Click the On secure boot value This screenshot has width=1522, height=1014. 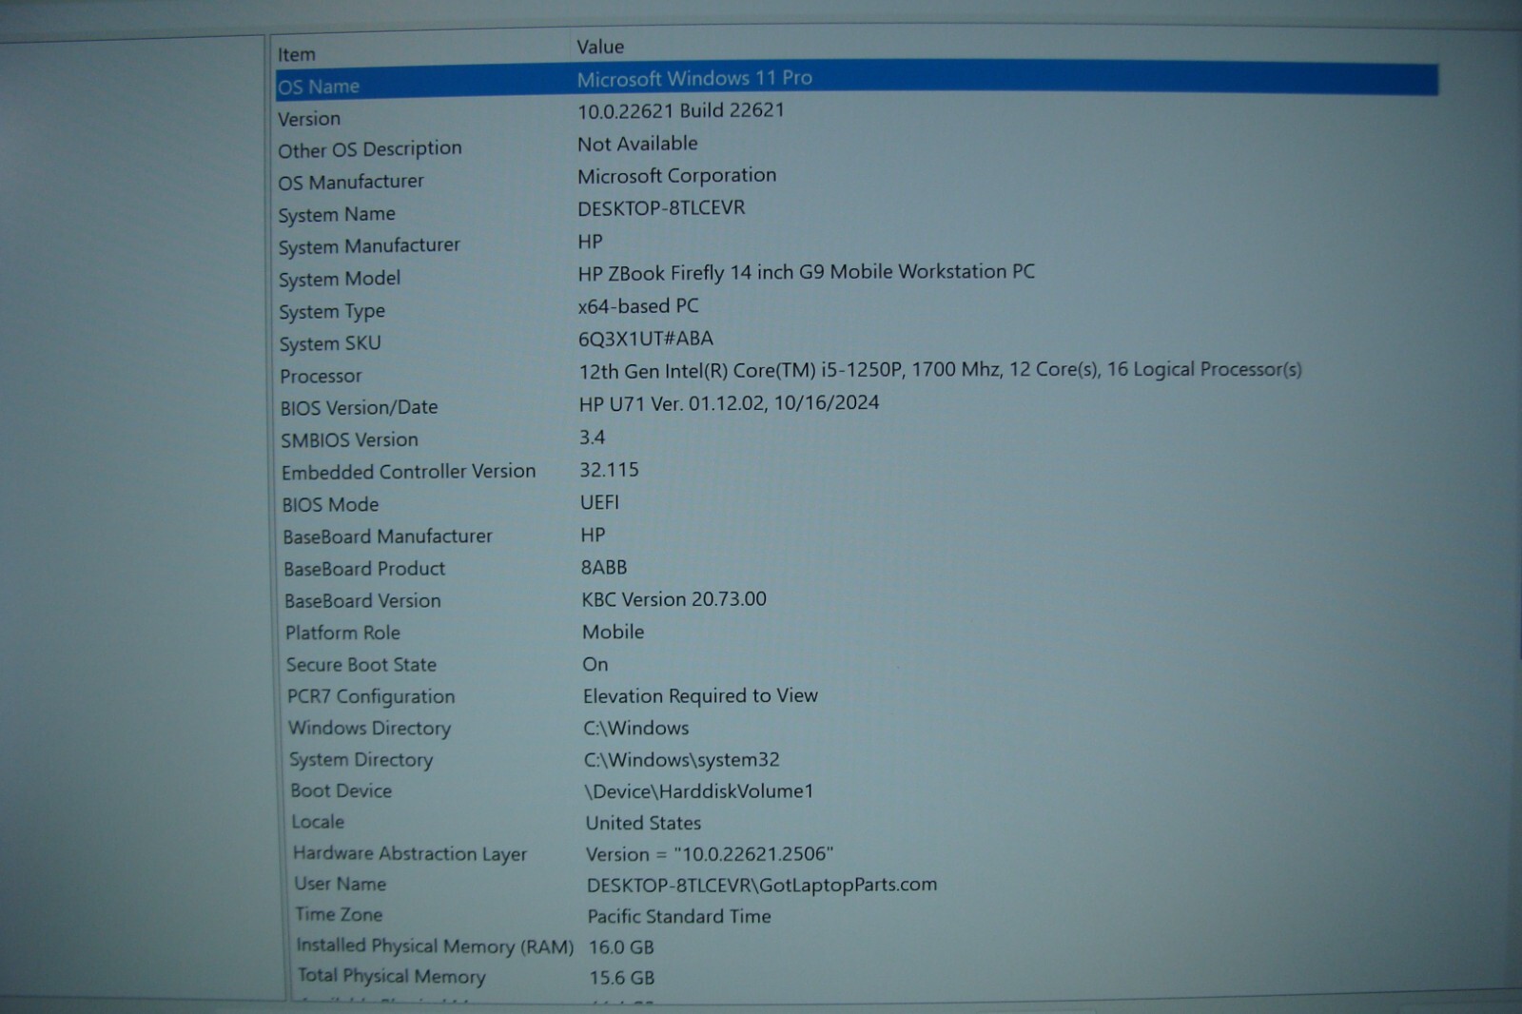(x=595, y=665)
